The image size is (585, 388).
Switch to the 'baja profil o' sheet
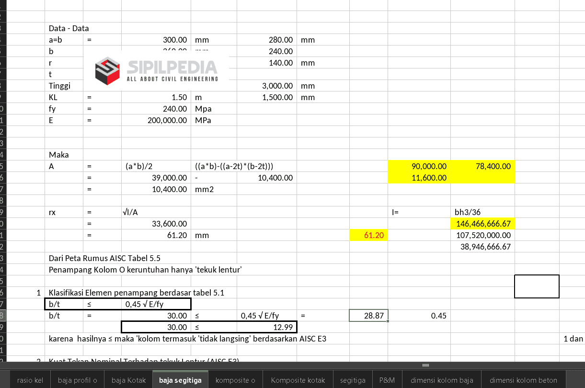(78, 380)
